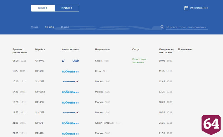Click the search magnifier icon
Image resolution: width=223 pixels, height=137 pixels.
click(162, 27)
